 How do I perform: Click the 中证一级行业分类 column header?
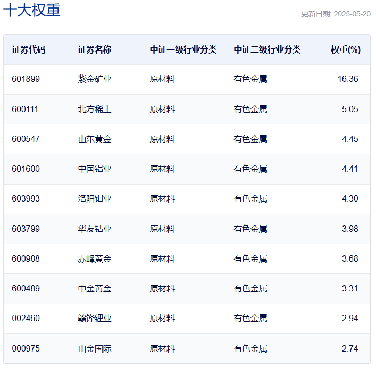(183, 49)
